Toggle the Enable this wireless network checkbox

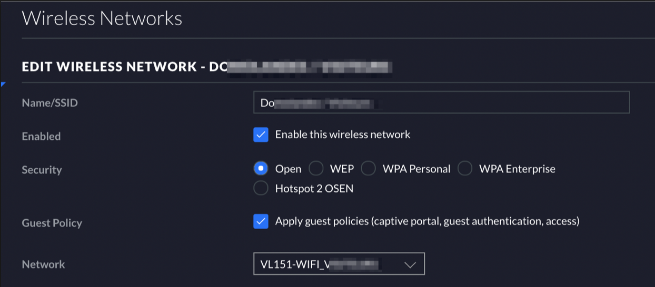(261, 135)
